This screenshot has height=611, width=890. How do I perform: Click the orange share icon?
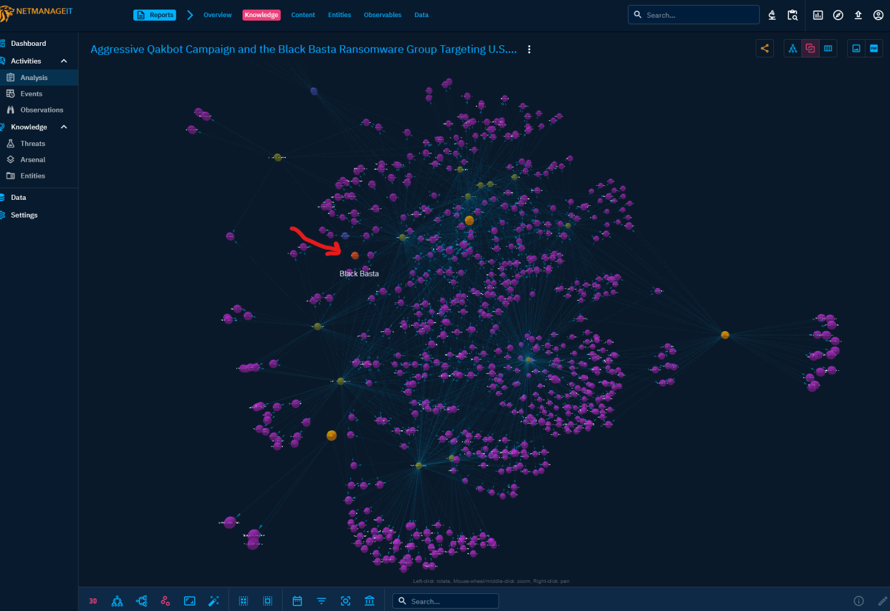(x=765, y=49)
